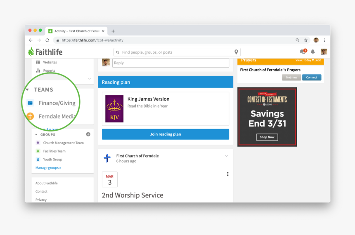Click the browser address bar URL
Screen dimensions: 355x235
point(92,40)
